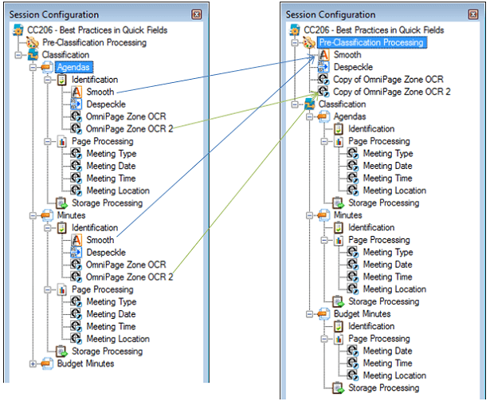The image size is (490, 401).
Task: Collapse Page Processing under left panel Agendas
Action: tap(48, 141)
